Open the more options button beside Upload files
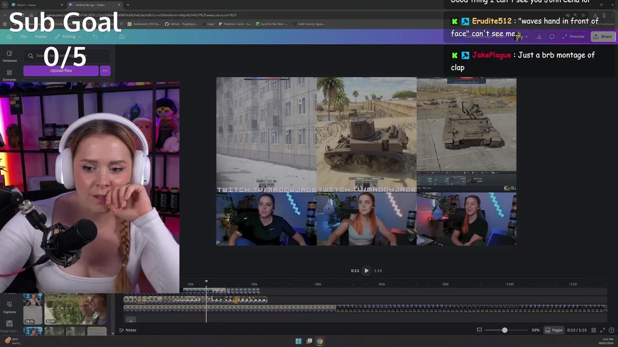Screen dimensions: 618x347 tap(105, 71)
